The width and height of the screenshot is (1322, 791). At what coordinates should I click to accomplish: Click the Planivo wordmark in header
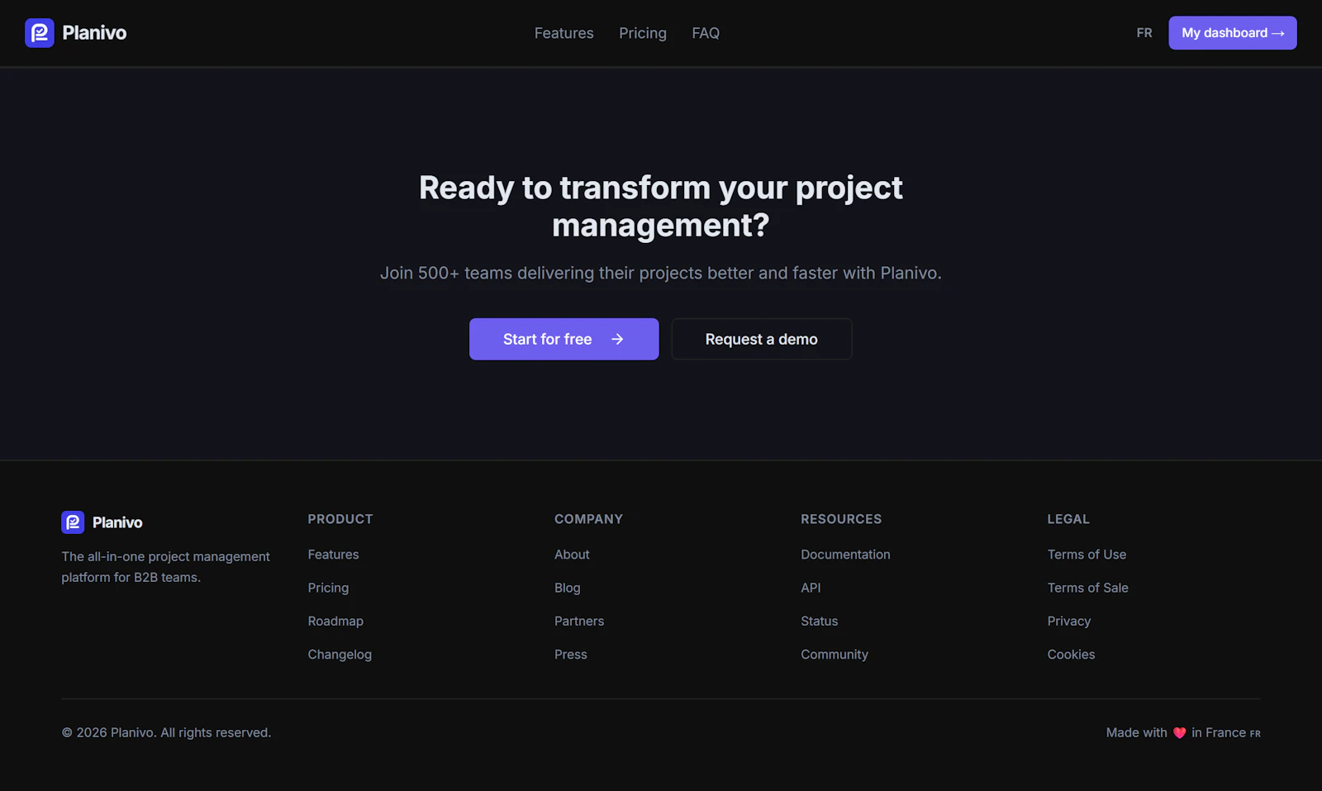pos(94,33)
